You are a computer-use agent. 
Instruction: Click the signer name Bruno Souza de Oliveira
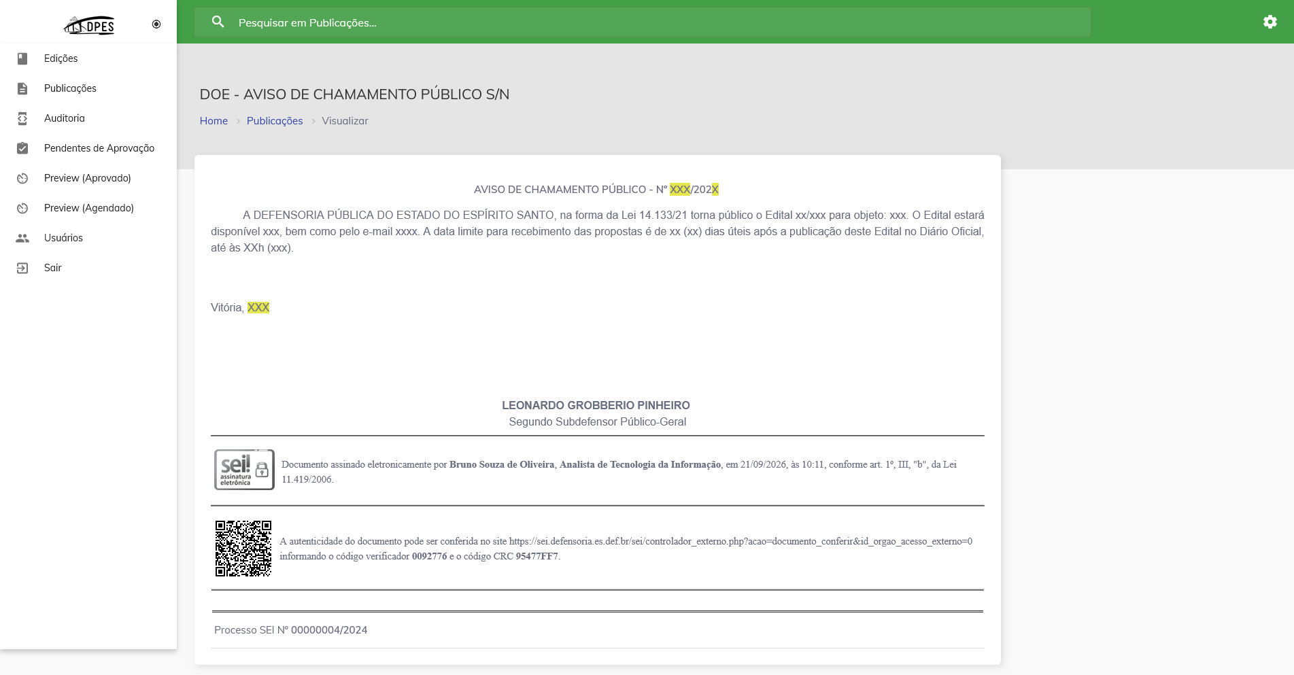502,465
